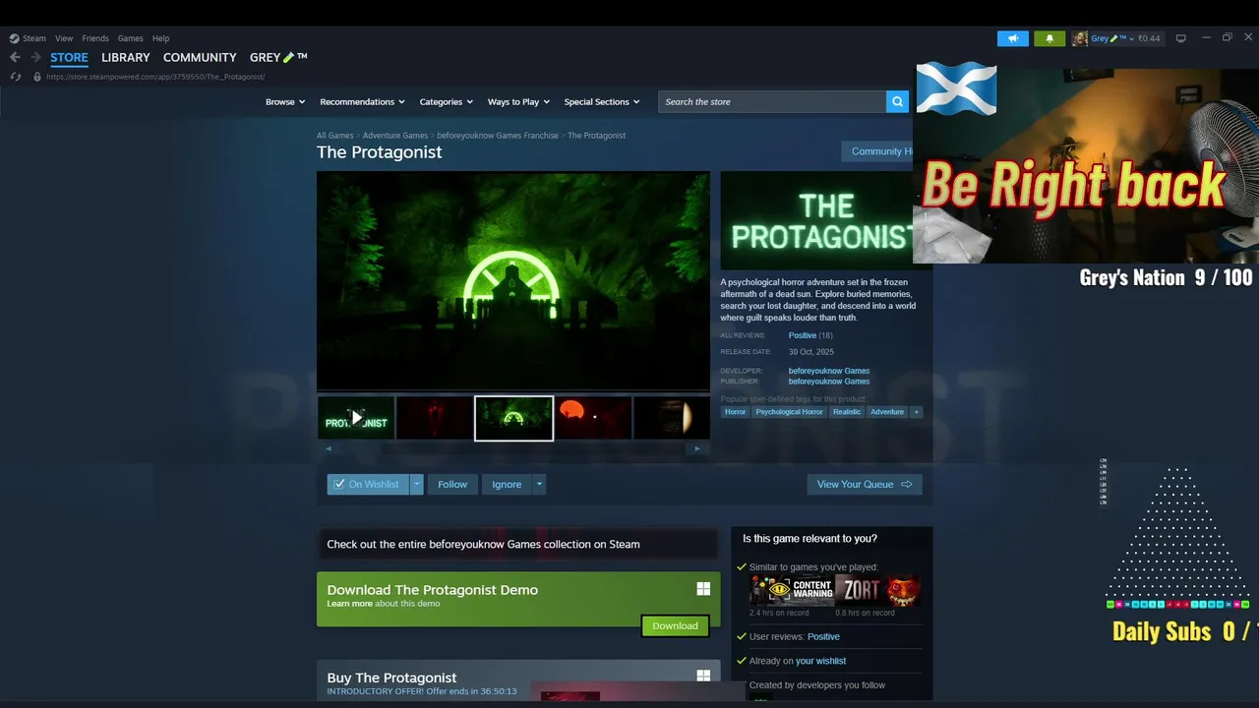
Task: Click Windows icon on Buy The Protagonist box
Action: [x=703, y=677]
